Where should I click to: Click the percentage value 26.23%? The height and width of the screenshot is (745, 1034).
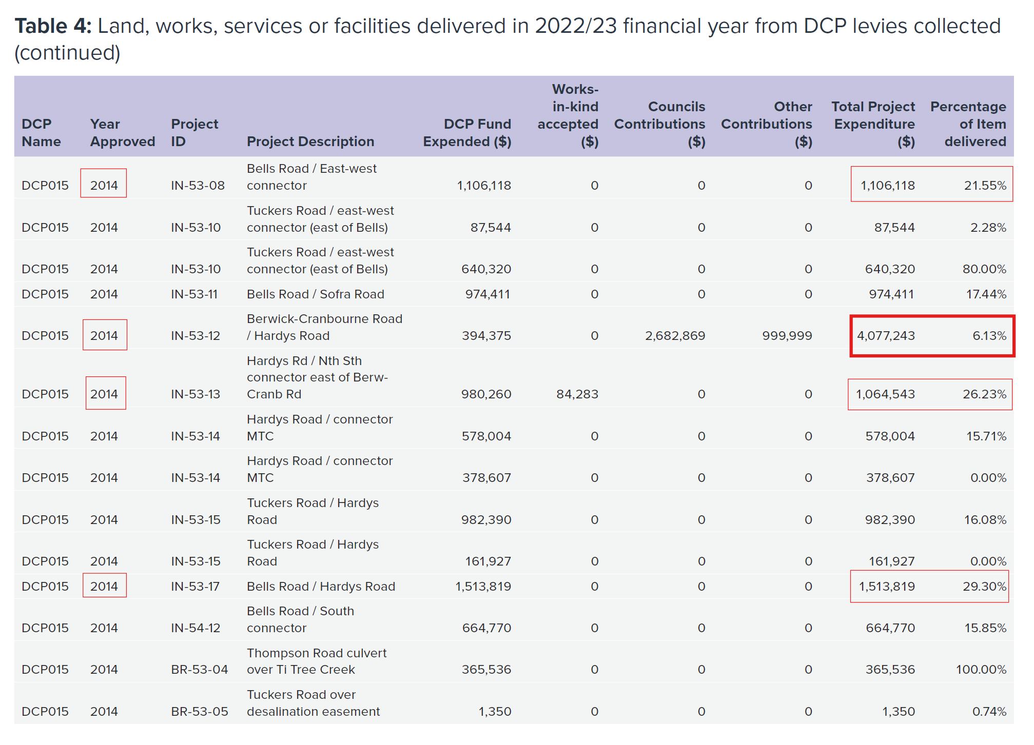(x=984, y=394)
